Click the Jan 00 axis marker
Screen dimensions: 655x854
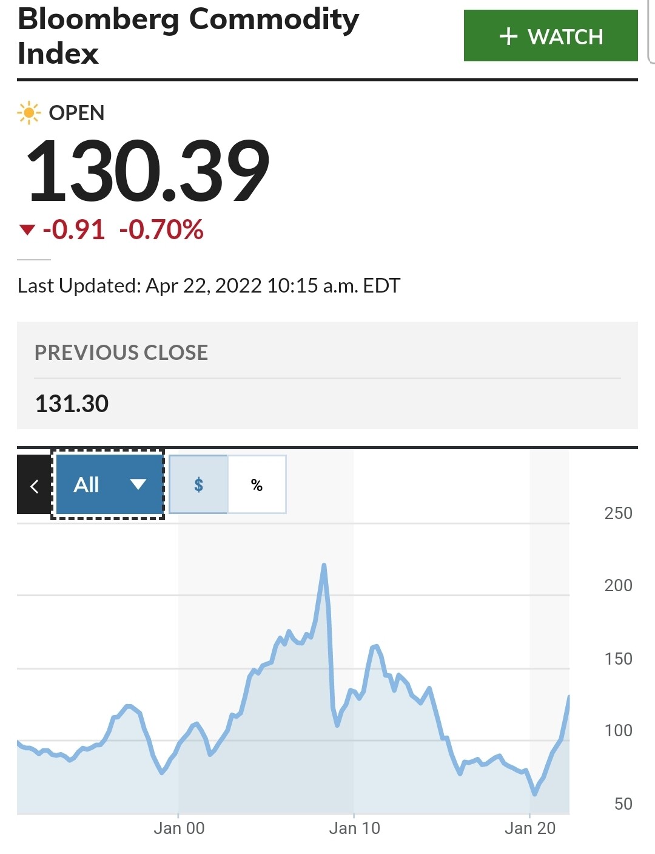click(x=179, y=828)
